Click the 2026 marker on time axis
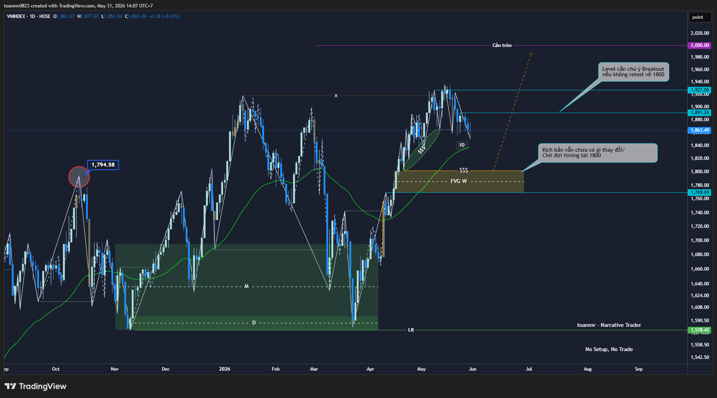 [x=225, y=369]
